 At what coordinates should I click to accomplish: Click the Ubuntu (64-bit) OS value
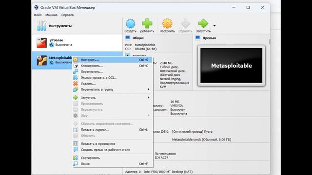tap(146, 49)
